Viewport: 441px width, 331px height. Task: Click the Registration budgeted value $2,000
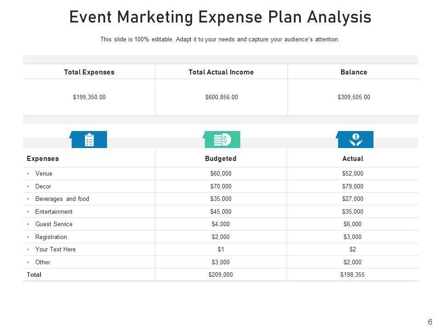220,237
